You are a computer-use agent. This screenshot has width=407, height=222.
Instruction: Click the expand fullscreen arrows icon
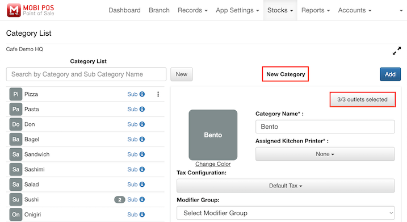coord(397,51)
